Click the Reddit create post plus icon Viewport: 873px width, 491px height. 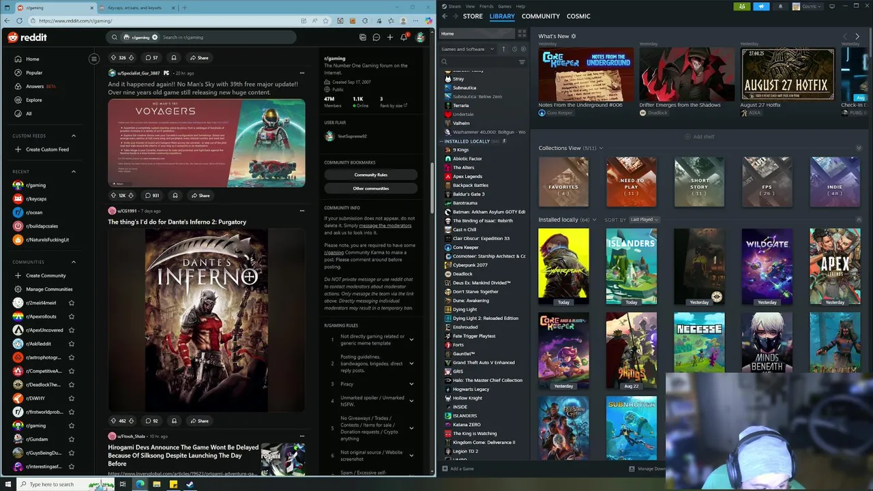click(390, 38)
